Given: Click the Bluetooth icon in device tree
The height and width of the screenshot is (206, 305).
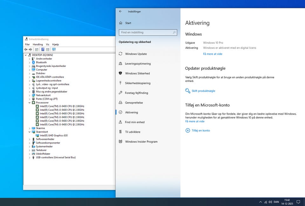Looking at the screenshot, I should [33, 62].
